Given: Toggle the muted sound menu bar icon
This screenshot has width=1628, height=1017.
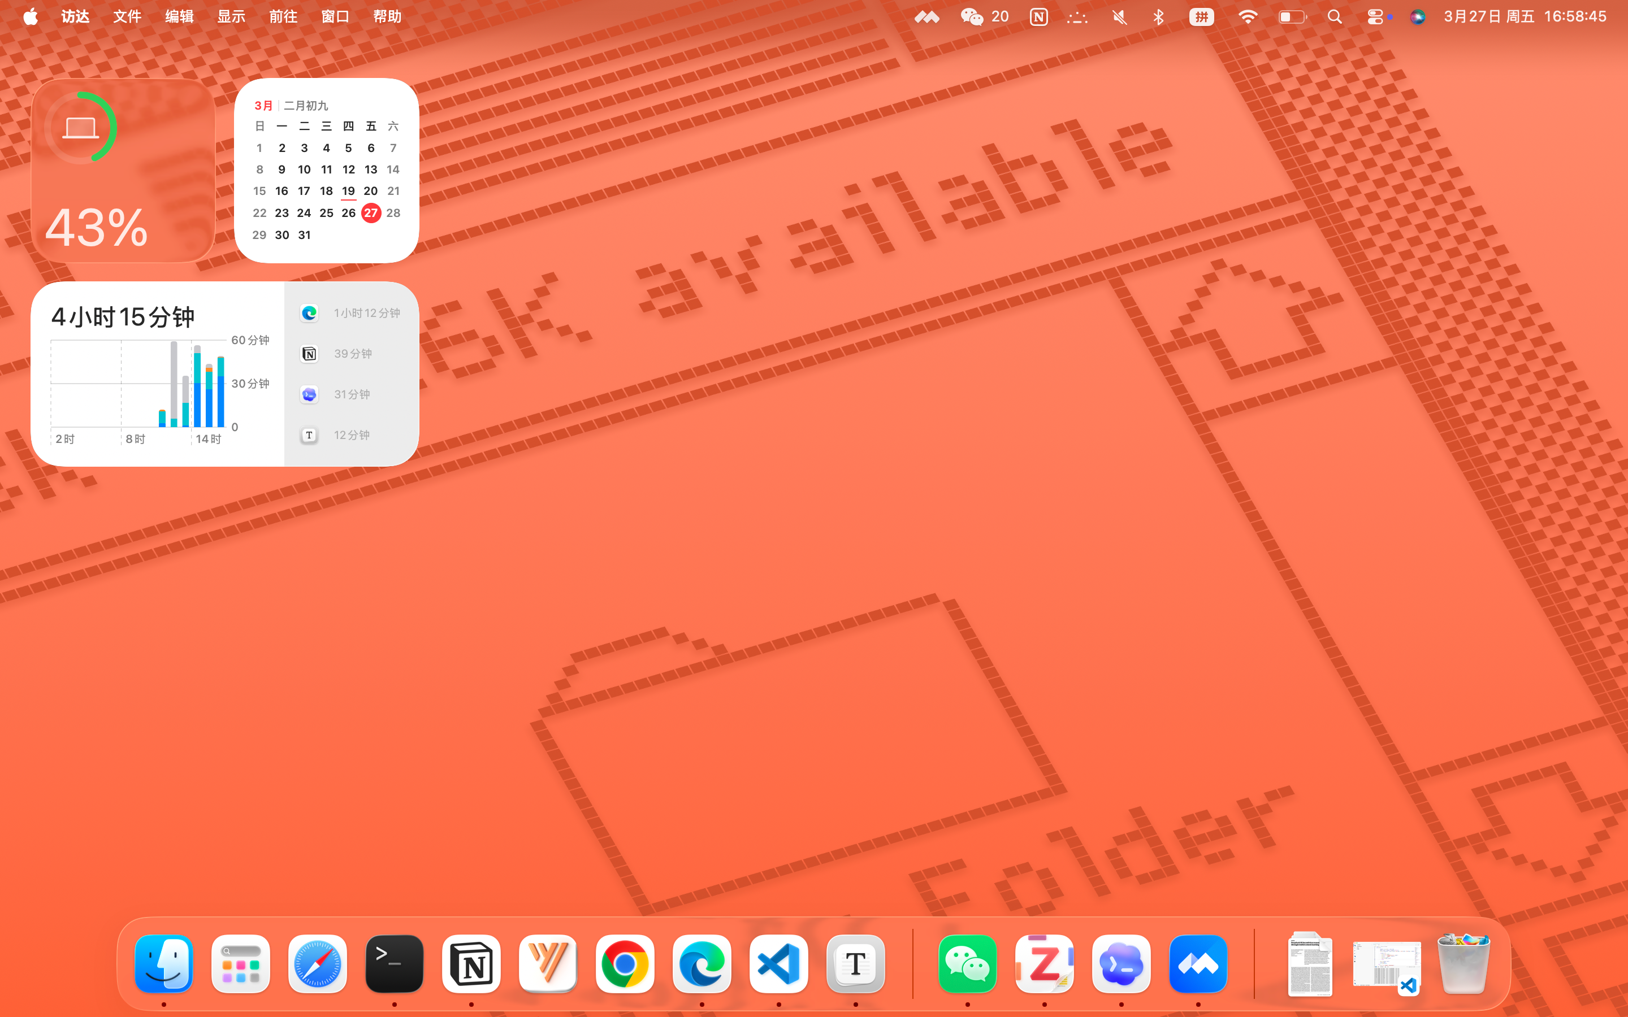Looking at the screenshot, I should click(1119, 17).
